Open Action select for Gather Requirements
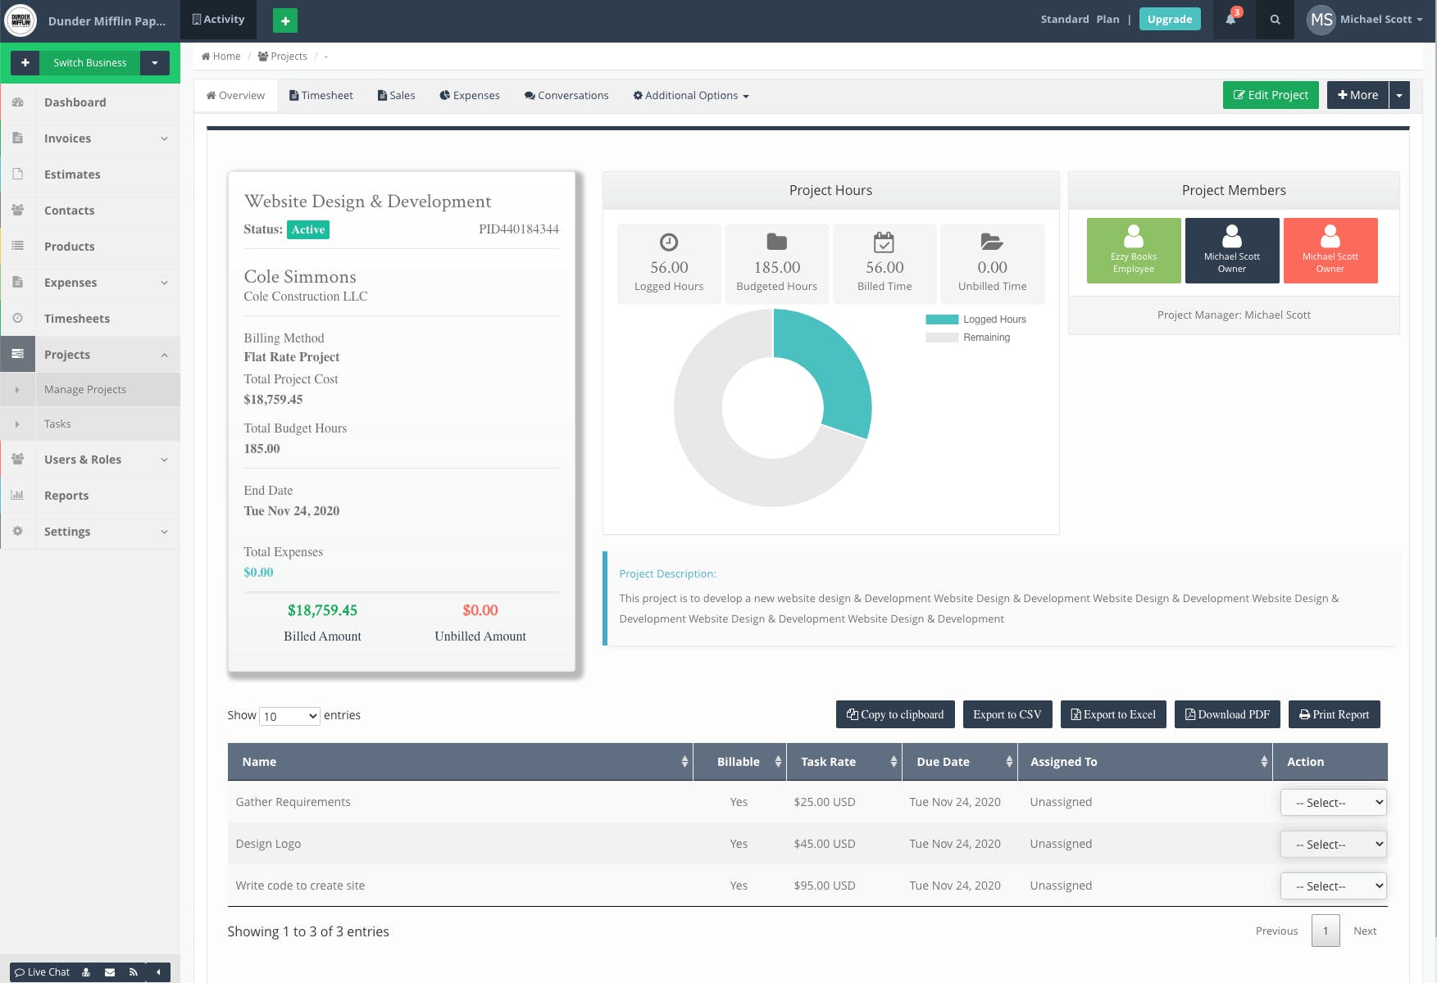Viewport: 1437px width, 983px height. 1333,803
